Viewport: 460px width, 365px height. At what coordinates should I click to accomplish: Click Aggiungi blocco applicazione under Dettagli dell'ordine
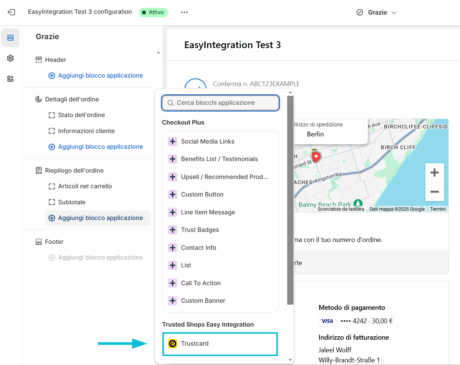(96, 147)
